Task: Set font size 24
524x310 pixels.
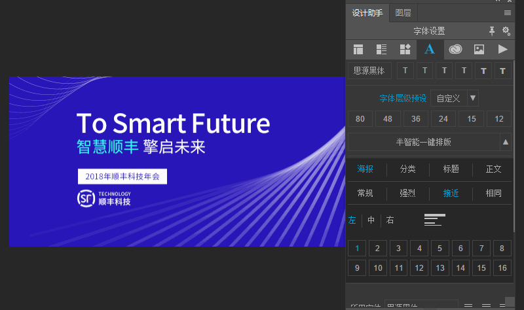Action: [443, 119]
